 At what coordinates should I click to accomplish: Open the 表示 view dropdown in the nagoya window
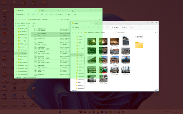click(x=125, y=27)
